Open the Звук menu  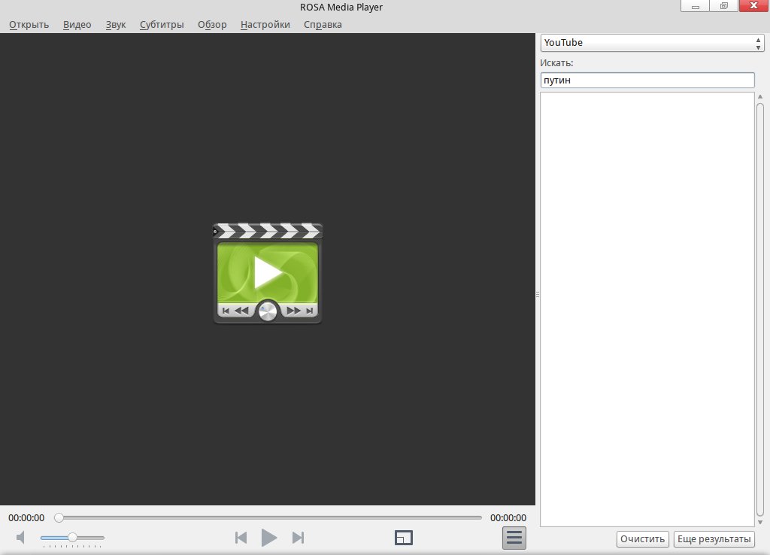tap(116, 24)
